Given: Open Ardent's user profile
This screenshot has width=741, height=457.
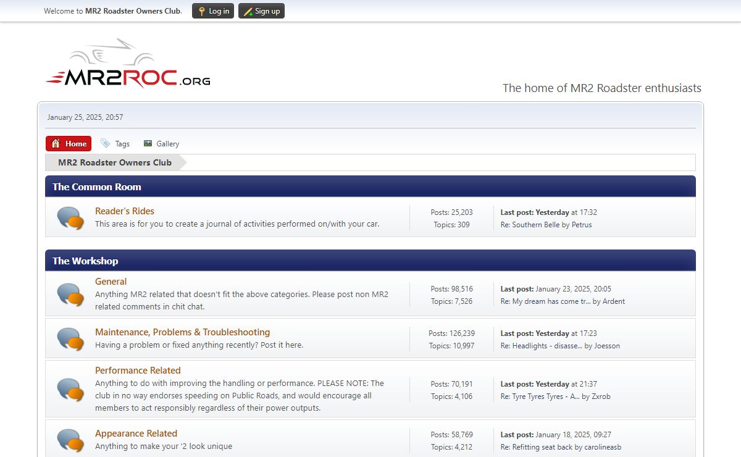Looking at the screenshot, I should (613, 301).
